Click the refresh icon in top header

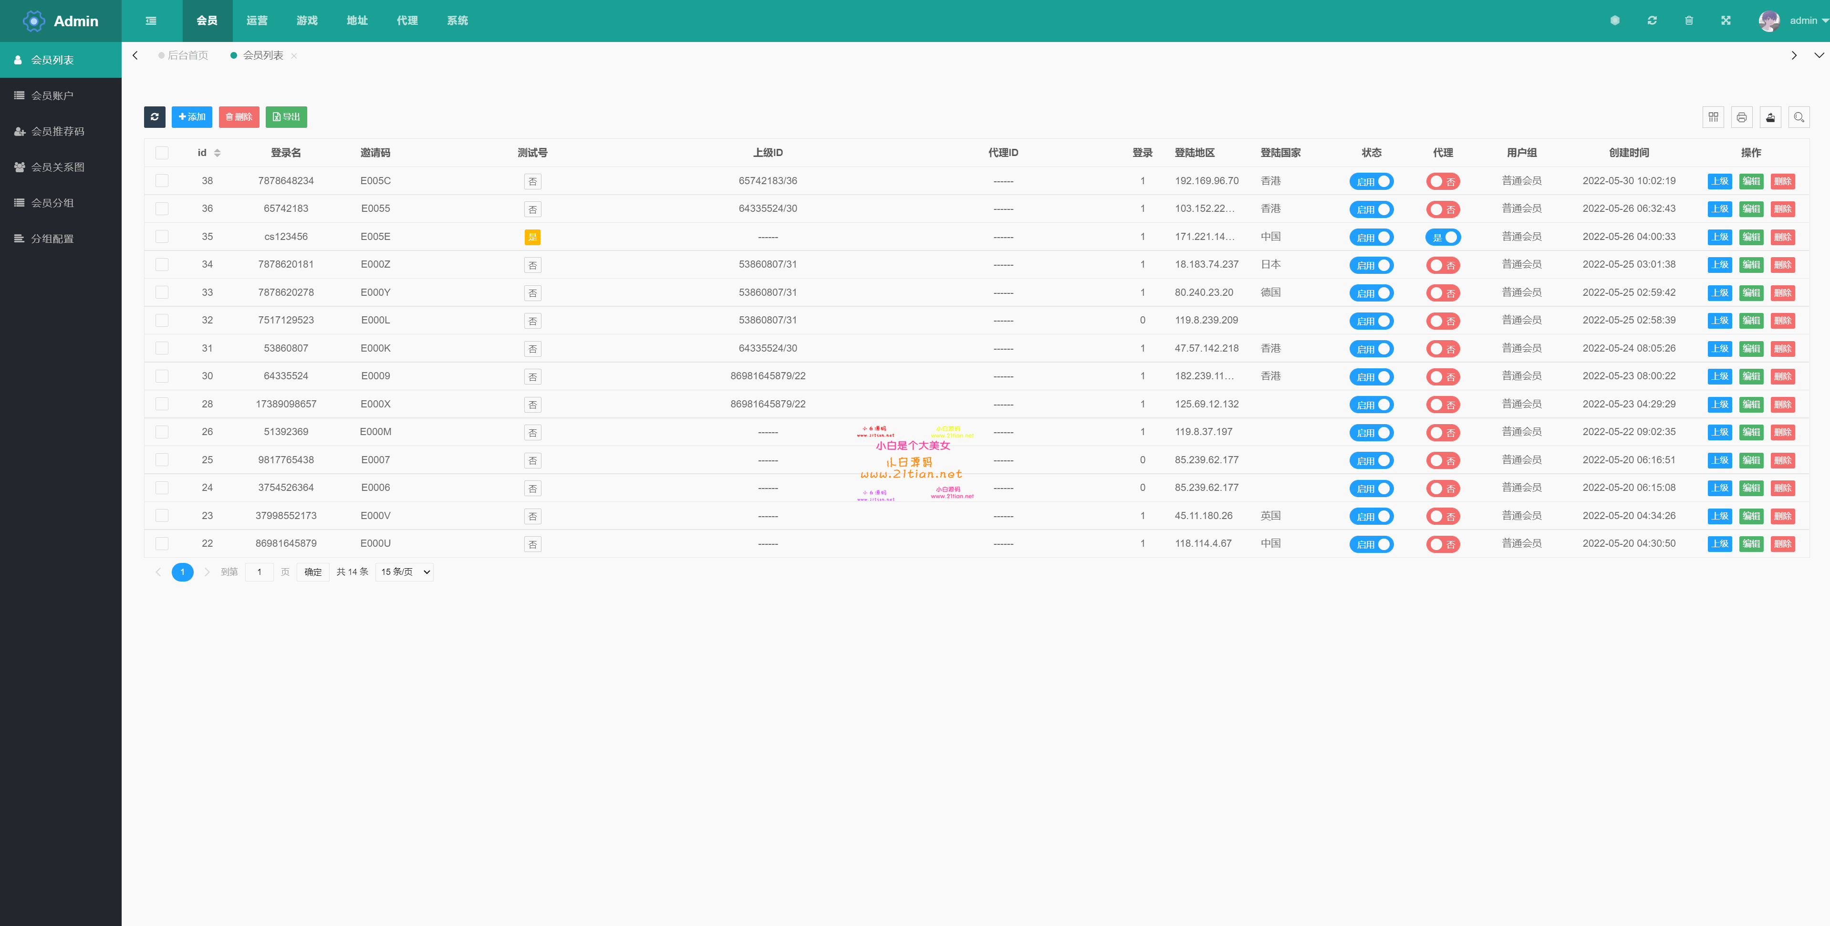pos(1652,21)
